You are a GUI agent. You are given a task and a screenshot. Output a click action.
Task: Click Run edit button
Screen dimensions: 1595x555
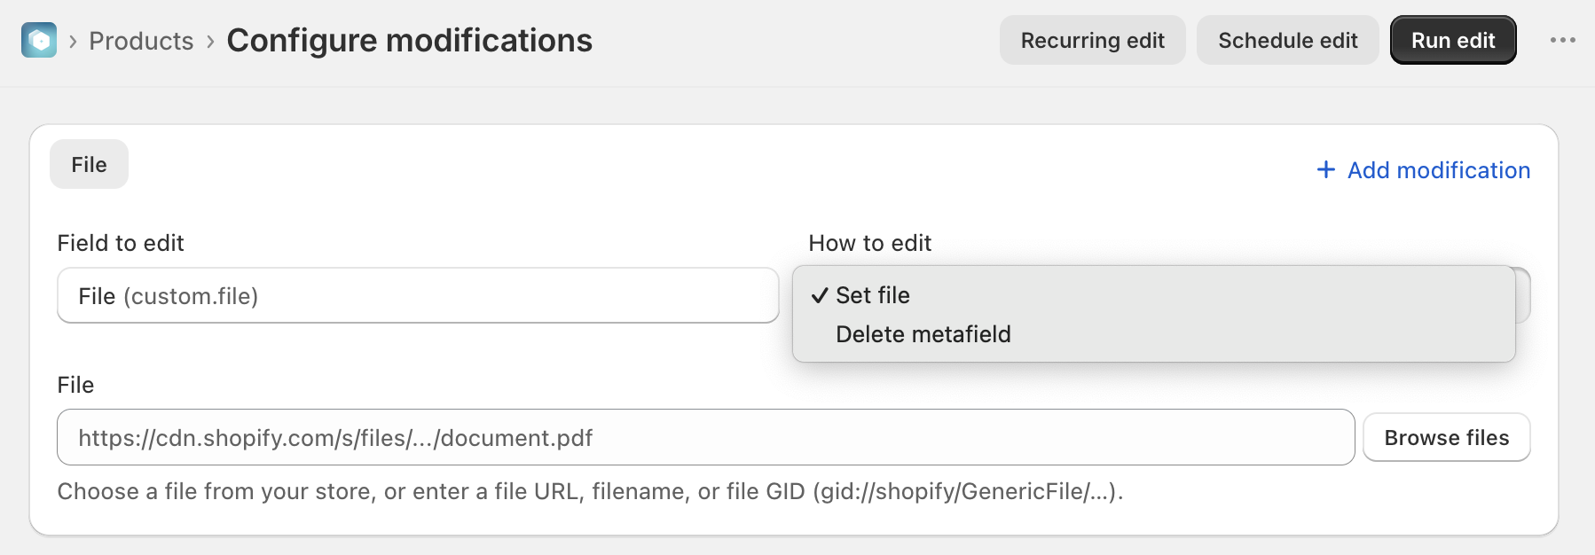pyautogui.click(x=1453, y=40)
